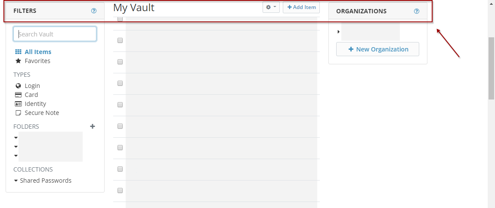Filter by Login type globe icon
The image size is (495, 208).
pyautogui.click(x=18, y=86)
